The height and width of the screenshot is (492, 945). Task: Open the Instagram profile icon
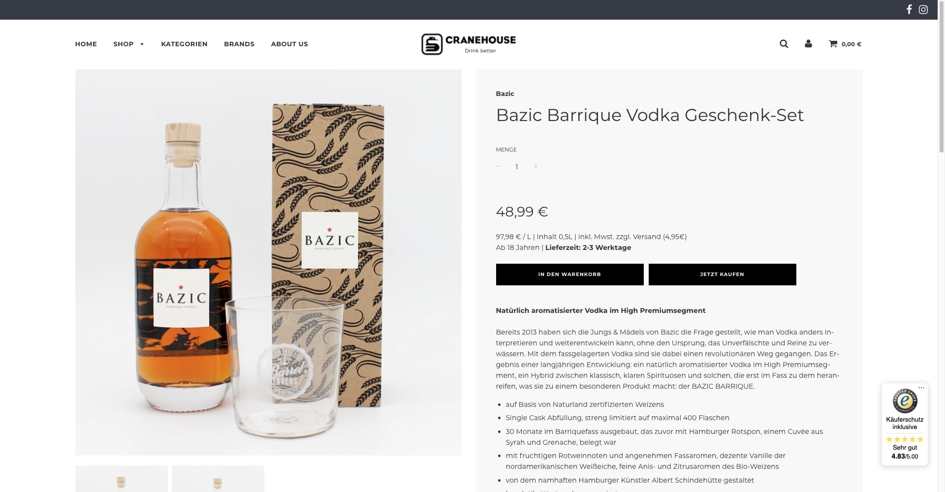click(x=923, y=9)
